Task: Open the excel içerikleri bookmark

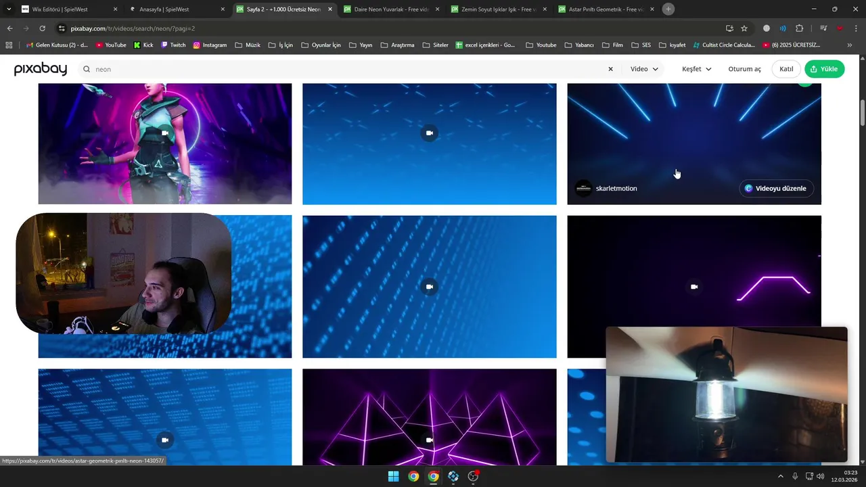Action: coord(485,45)
